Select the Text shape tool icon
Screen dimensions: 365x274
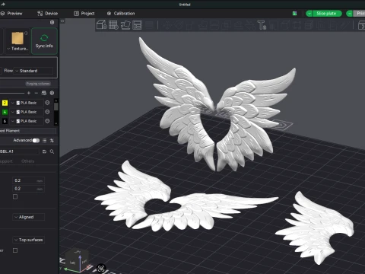pyautogui.click(x=262, y=25)
